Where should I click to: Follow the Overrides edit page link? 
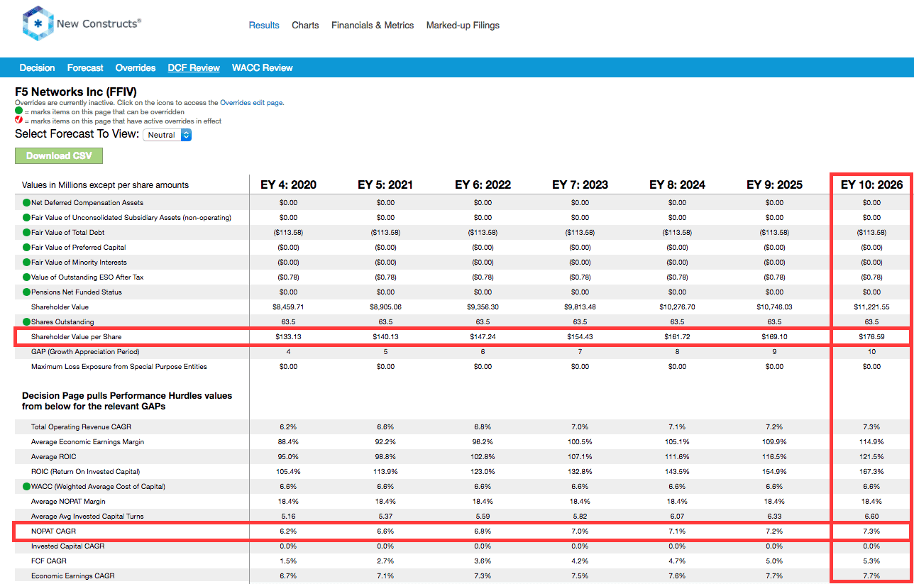[252, 103]
